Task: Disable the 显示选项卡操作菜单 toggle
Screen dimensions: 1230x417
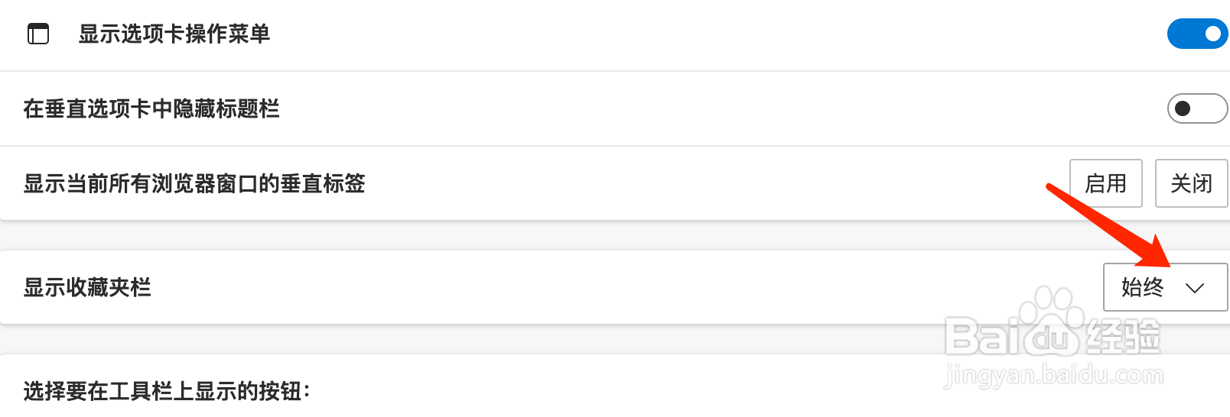Action: point(1197,34)
